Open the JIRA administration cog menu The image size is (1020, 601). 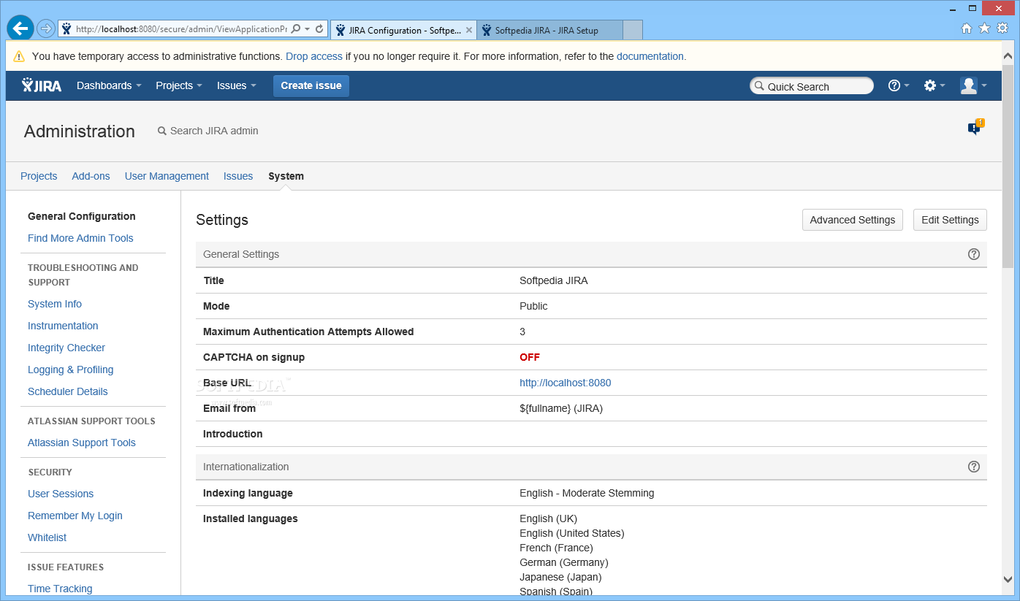point(935,85)
